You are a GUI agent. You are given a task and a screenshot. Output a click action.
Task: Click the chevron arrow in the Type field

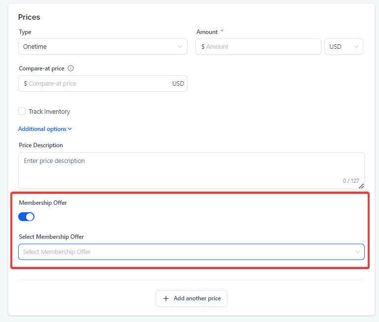pos(180,47)
